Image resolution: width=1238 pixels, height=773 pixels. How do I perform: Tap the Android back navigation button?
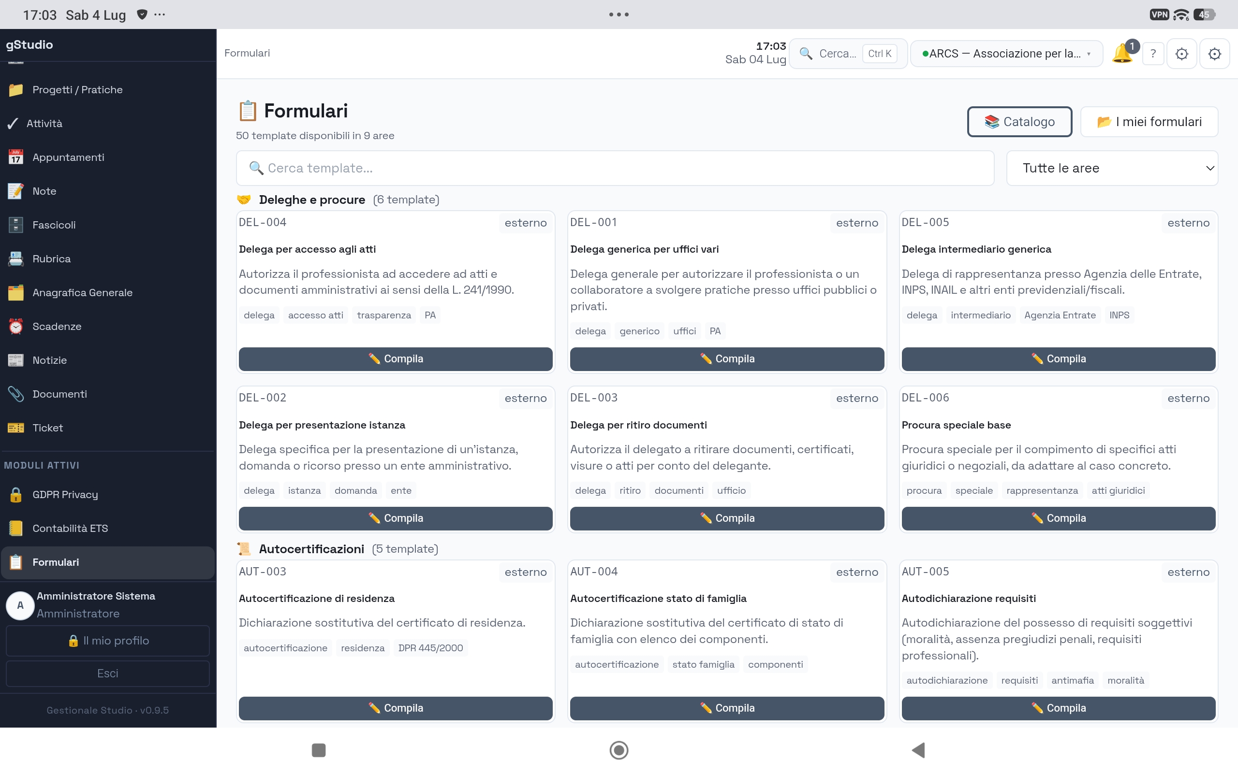[918, 750]
